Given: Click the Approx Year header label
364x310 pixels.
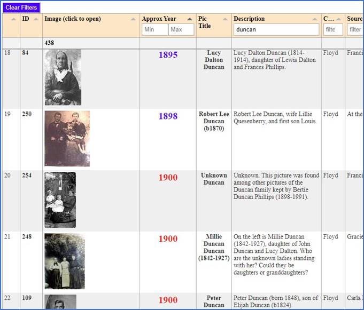Looking at the screenshot, I should tap(159, 19).
